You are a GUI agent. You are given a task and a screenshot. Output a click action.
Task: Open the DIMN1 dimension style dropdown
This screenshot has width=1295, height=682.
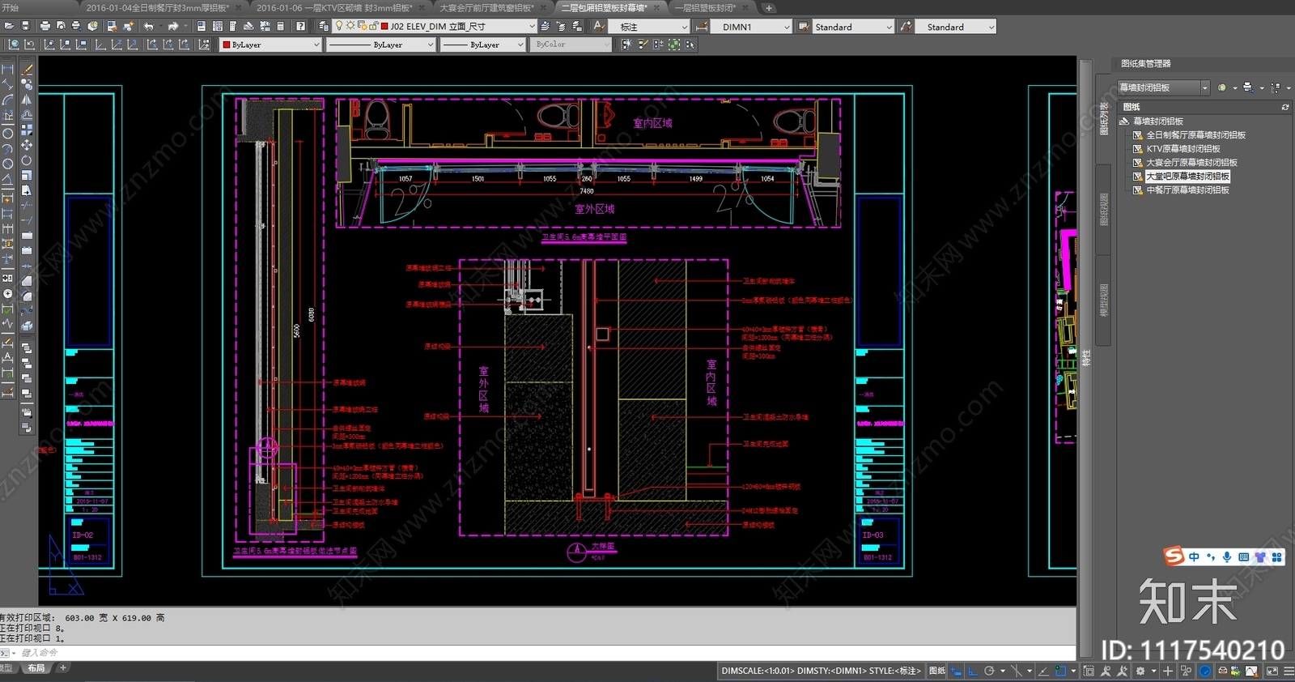(751, 27)
